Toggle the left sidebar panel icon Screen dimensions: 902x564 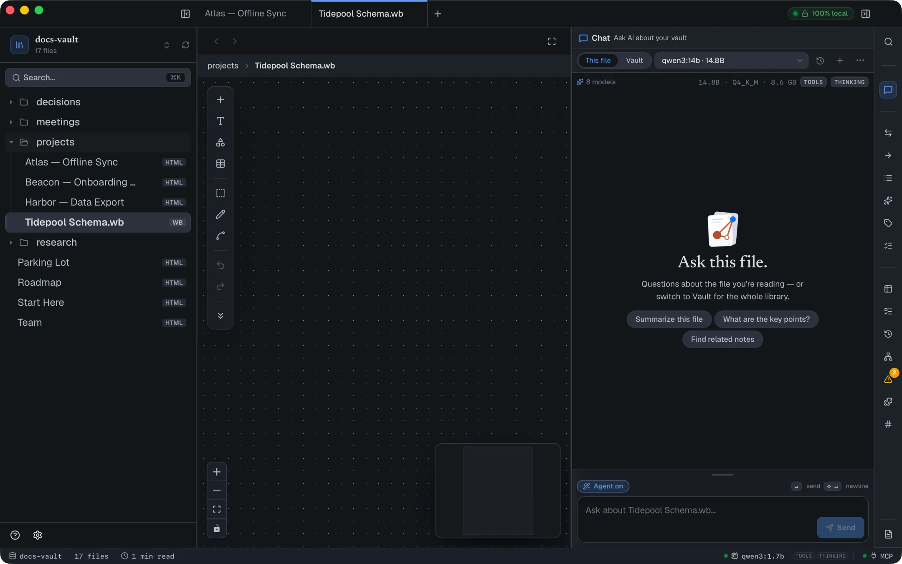[185, 14]
